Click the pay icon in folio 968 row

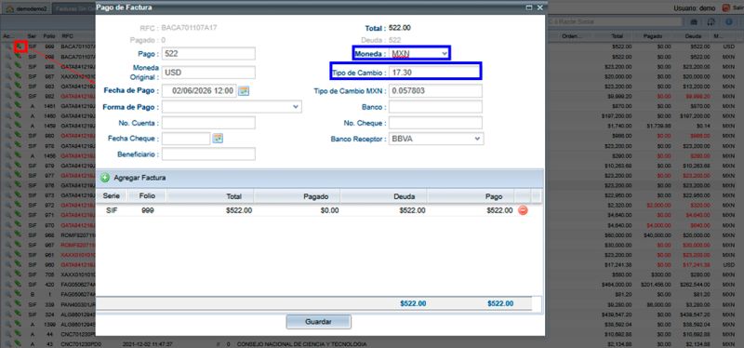pyautogui.click(x=18, y=234)
